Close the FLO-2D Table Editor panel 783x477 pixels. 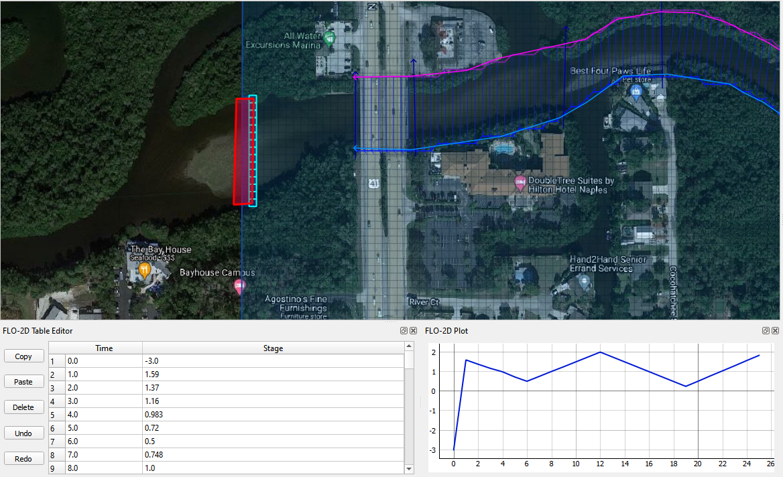(x=414, y=331)
